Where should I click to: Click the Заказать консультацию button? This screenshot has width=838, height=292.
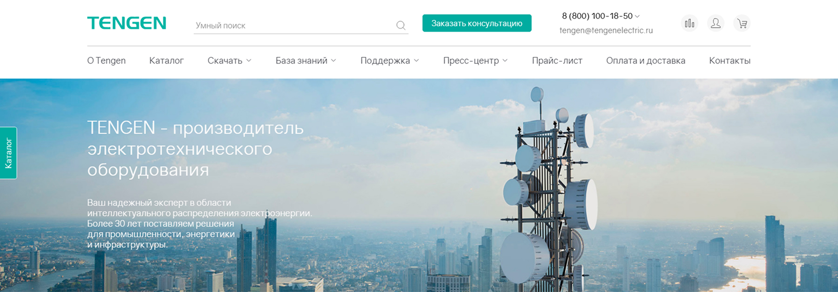point(477,23)
